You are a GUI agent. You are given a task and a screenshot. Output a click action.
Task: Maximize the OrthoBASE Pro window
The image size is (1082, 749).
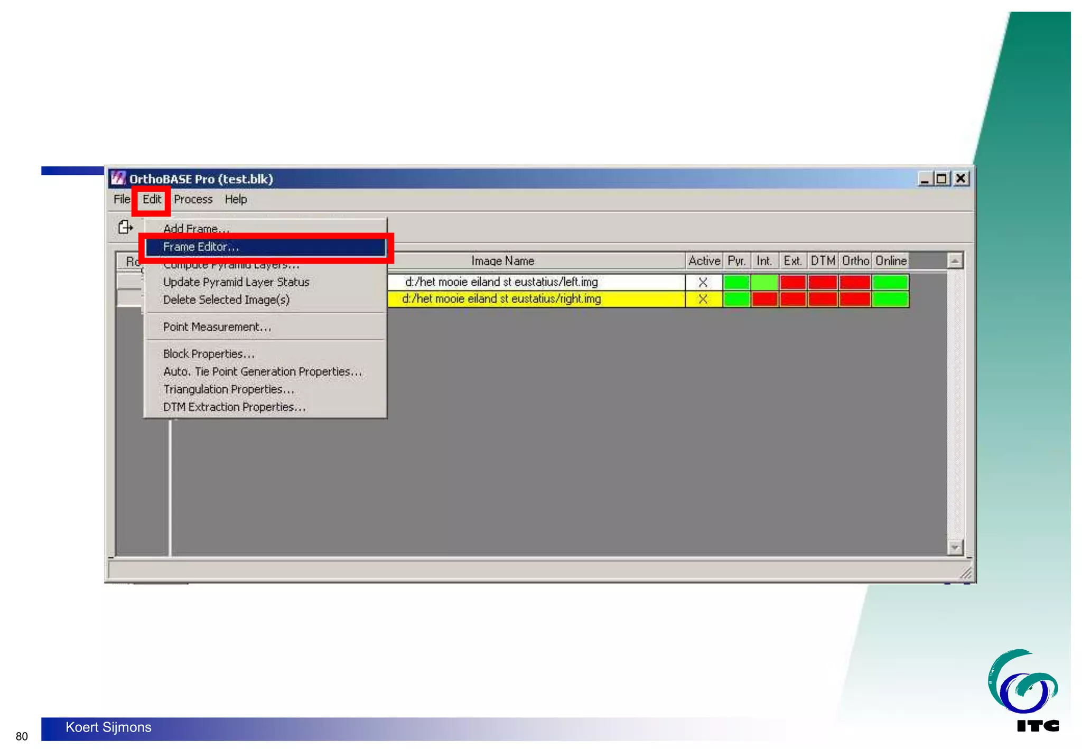tap(941, 179)
